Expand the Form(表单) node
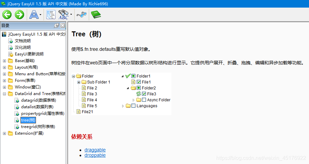This screenshot has height=164, width=309. click(4, 81)
